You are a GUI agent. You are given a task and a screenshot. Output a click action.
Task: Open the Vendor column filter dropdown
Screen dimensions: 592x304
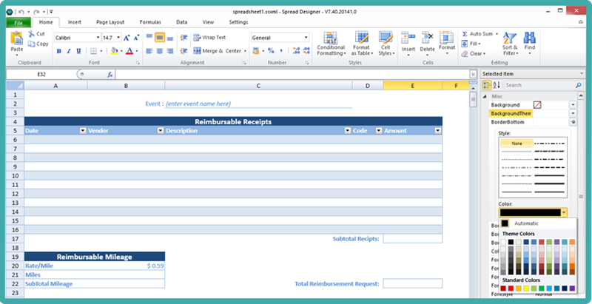click(x=160, y=130)
